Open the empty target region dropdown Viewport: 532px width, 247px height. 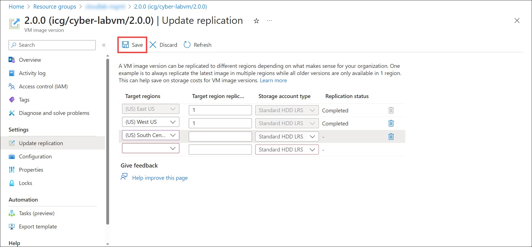[151, 148]
